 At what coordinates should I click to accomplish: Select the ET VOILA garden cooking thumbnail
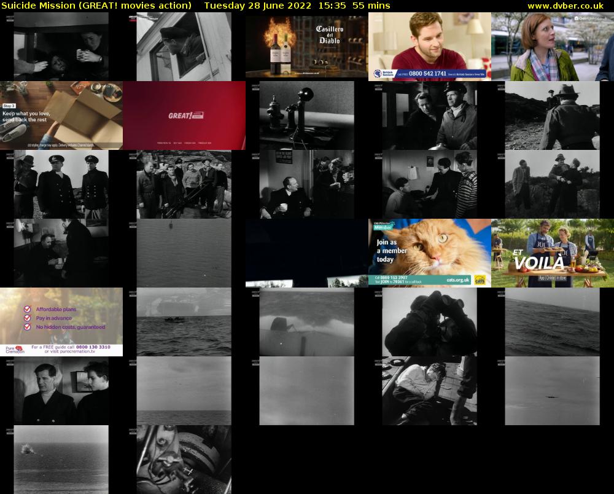tap(553, 253)
